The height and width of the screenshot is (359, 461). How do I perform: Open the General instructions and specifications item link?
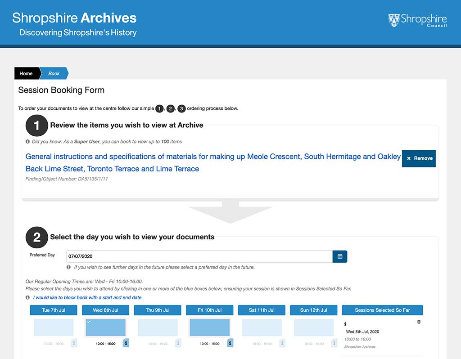[213, 162]
